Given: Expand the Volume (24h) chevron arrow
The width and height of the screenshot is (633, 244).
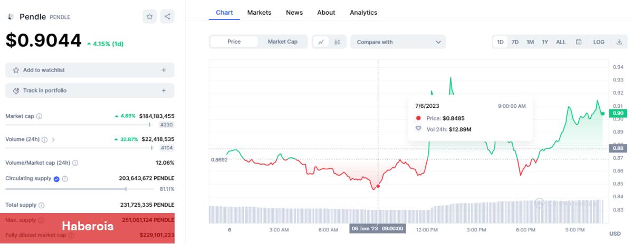Looking at the screenshot, I should [x=53, y=139].
